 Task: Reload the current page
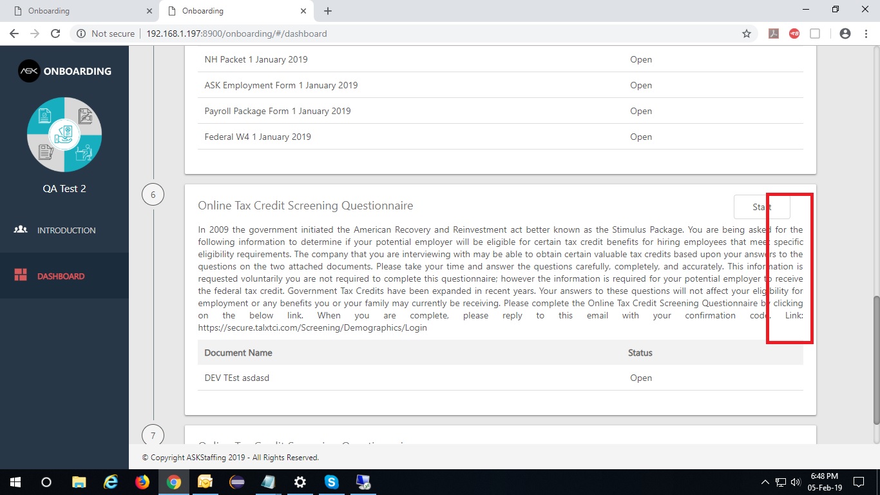pyautogui.click(x=55, y=34)
